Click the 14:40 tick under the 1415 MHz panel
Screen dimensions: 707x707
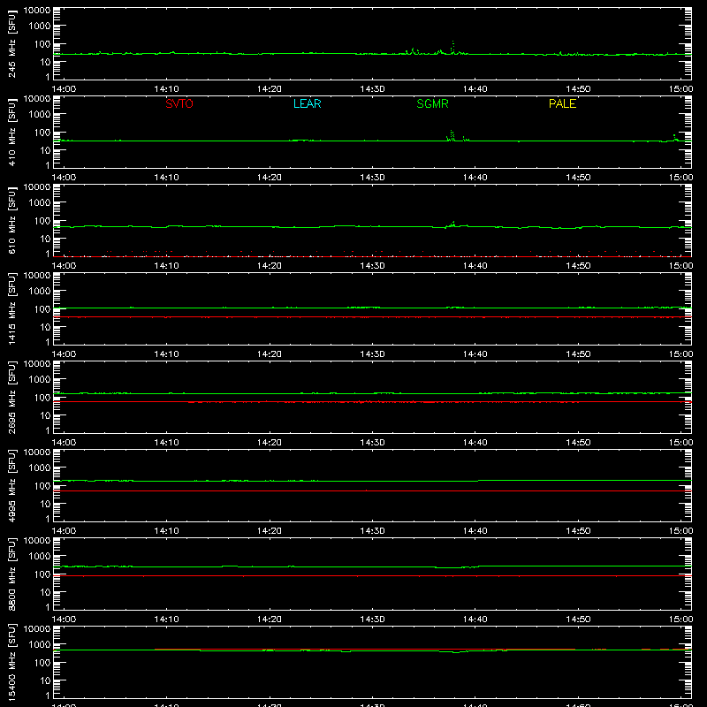[x=475, y=354]
